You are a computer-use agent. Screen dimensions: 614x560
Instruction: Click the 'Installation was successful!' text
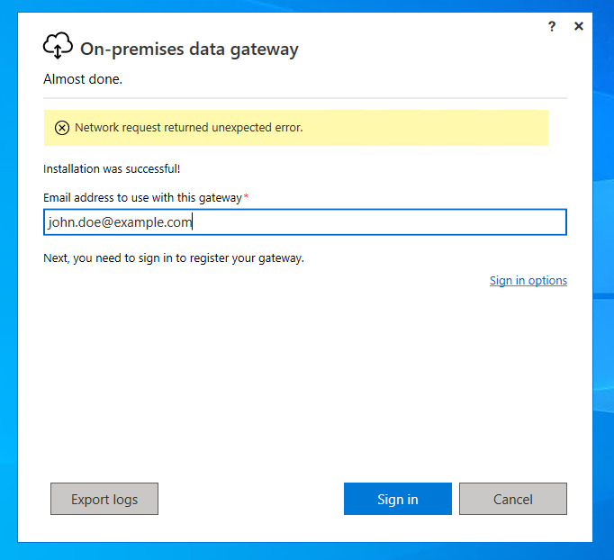[x=112, y=168]
